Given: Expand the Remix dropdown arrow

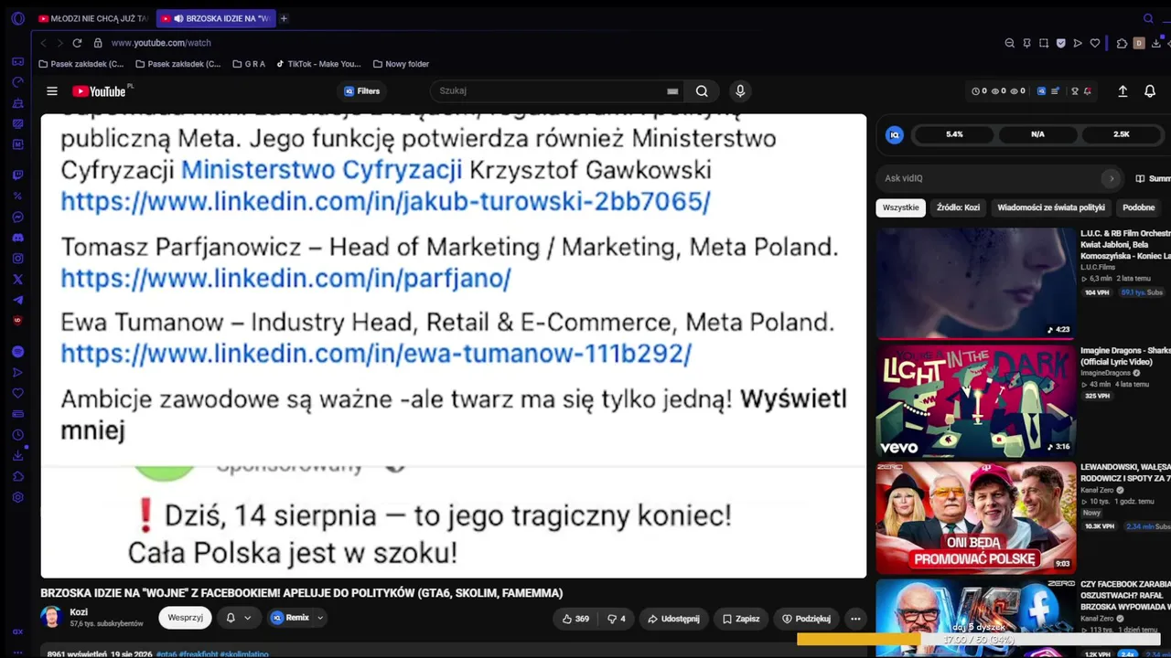Looking at the screenshot, I should [320, 618].
